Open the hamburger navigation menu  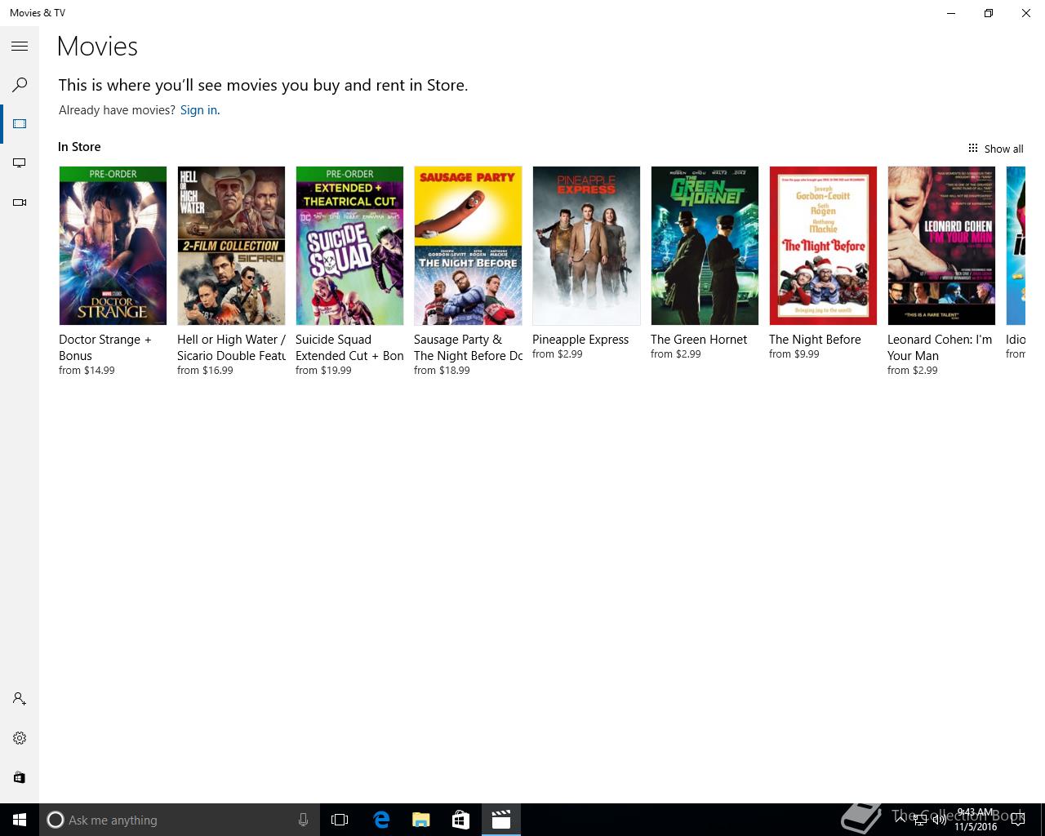tap(20, 47)
